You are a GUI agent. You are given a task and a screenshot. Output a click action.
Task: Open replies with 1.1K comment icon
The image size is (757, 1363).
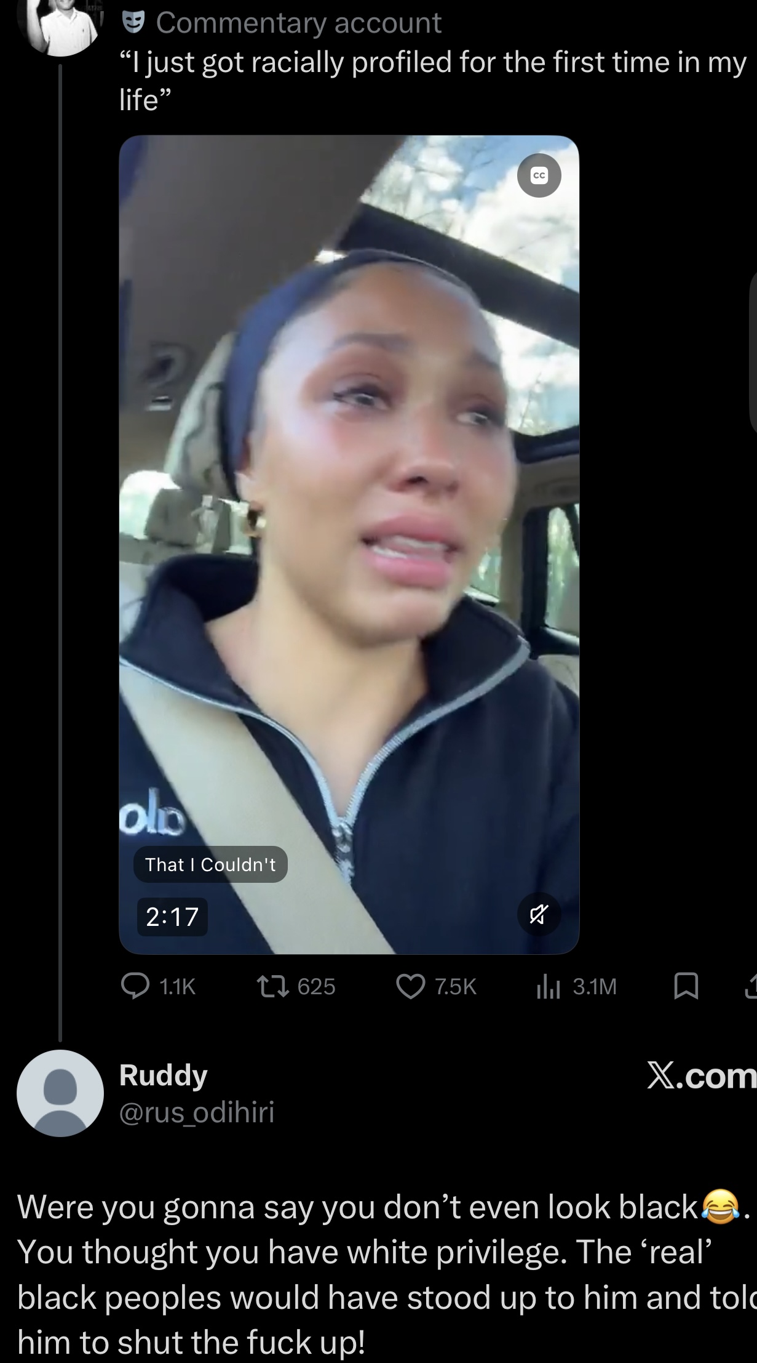tap(158, 986)
